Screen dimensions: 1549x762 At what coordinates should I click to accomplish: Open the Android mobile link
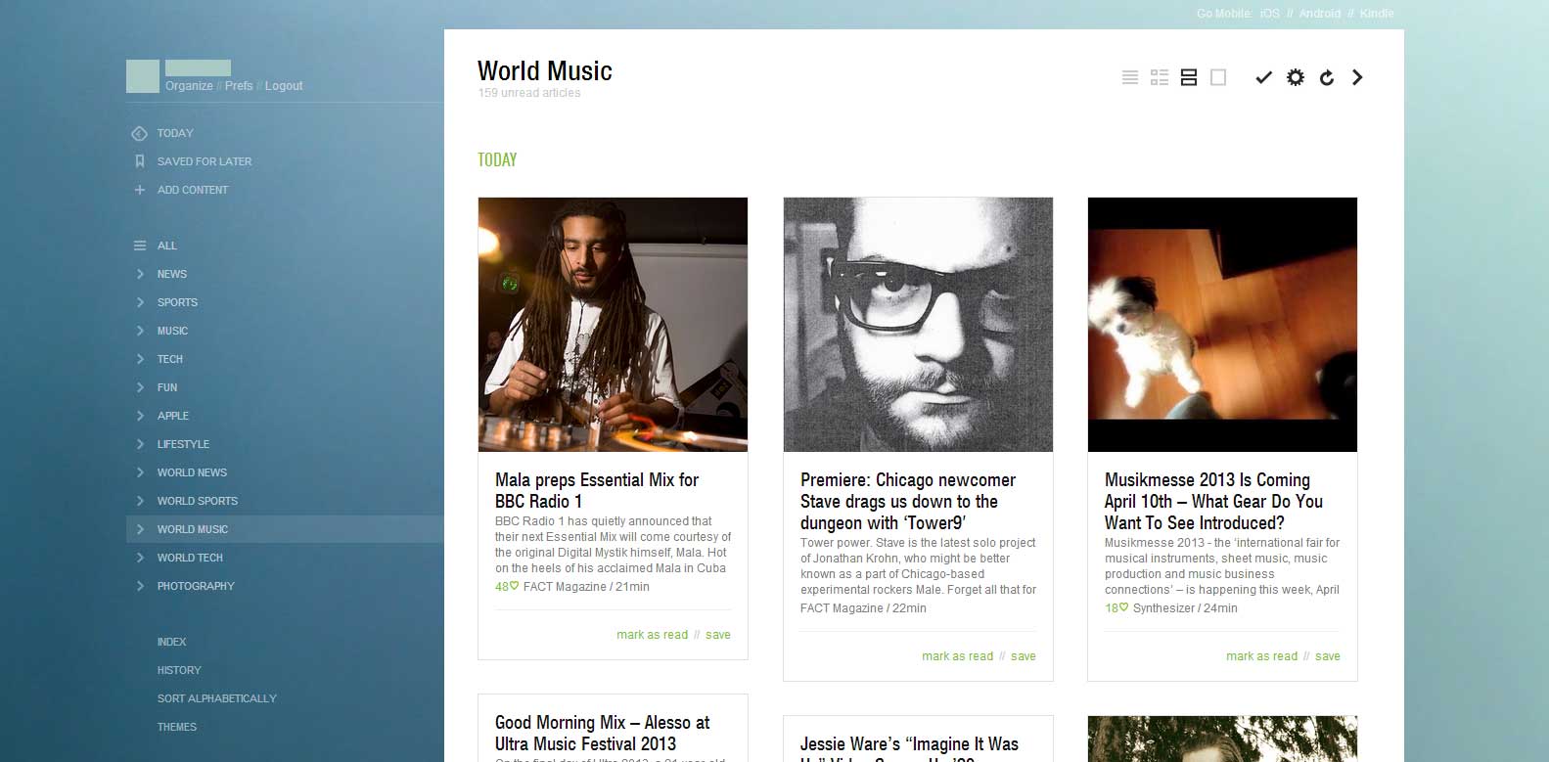pyautogui.click(x=1320, y=14)
